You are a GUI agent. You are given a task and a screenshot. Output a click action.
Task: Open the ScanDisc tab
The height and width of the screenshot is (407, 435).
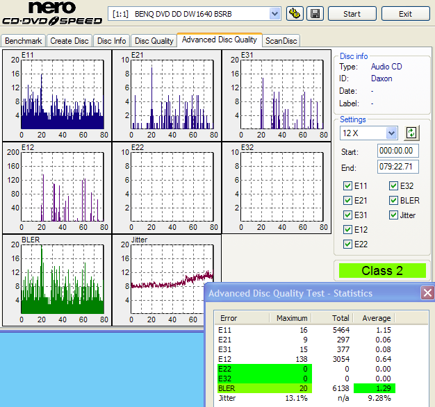[281, 41]
